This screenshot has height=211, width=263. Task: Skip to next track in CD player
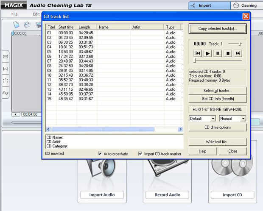pos(238,53)
